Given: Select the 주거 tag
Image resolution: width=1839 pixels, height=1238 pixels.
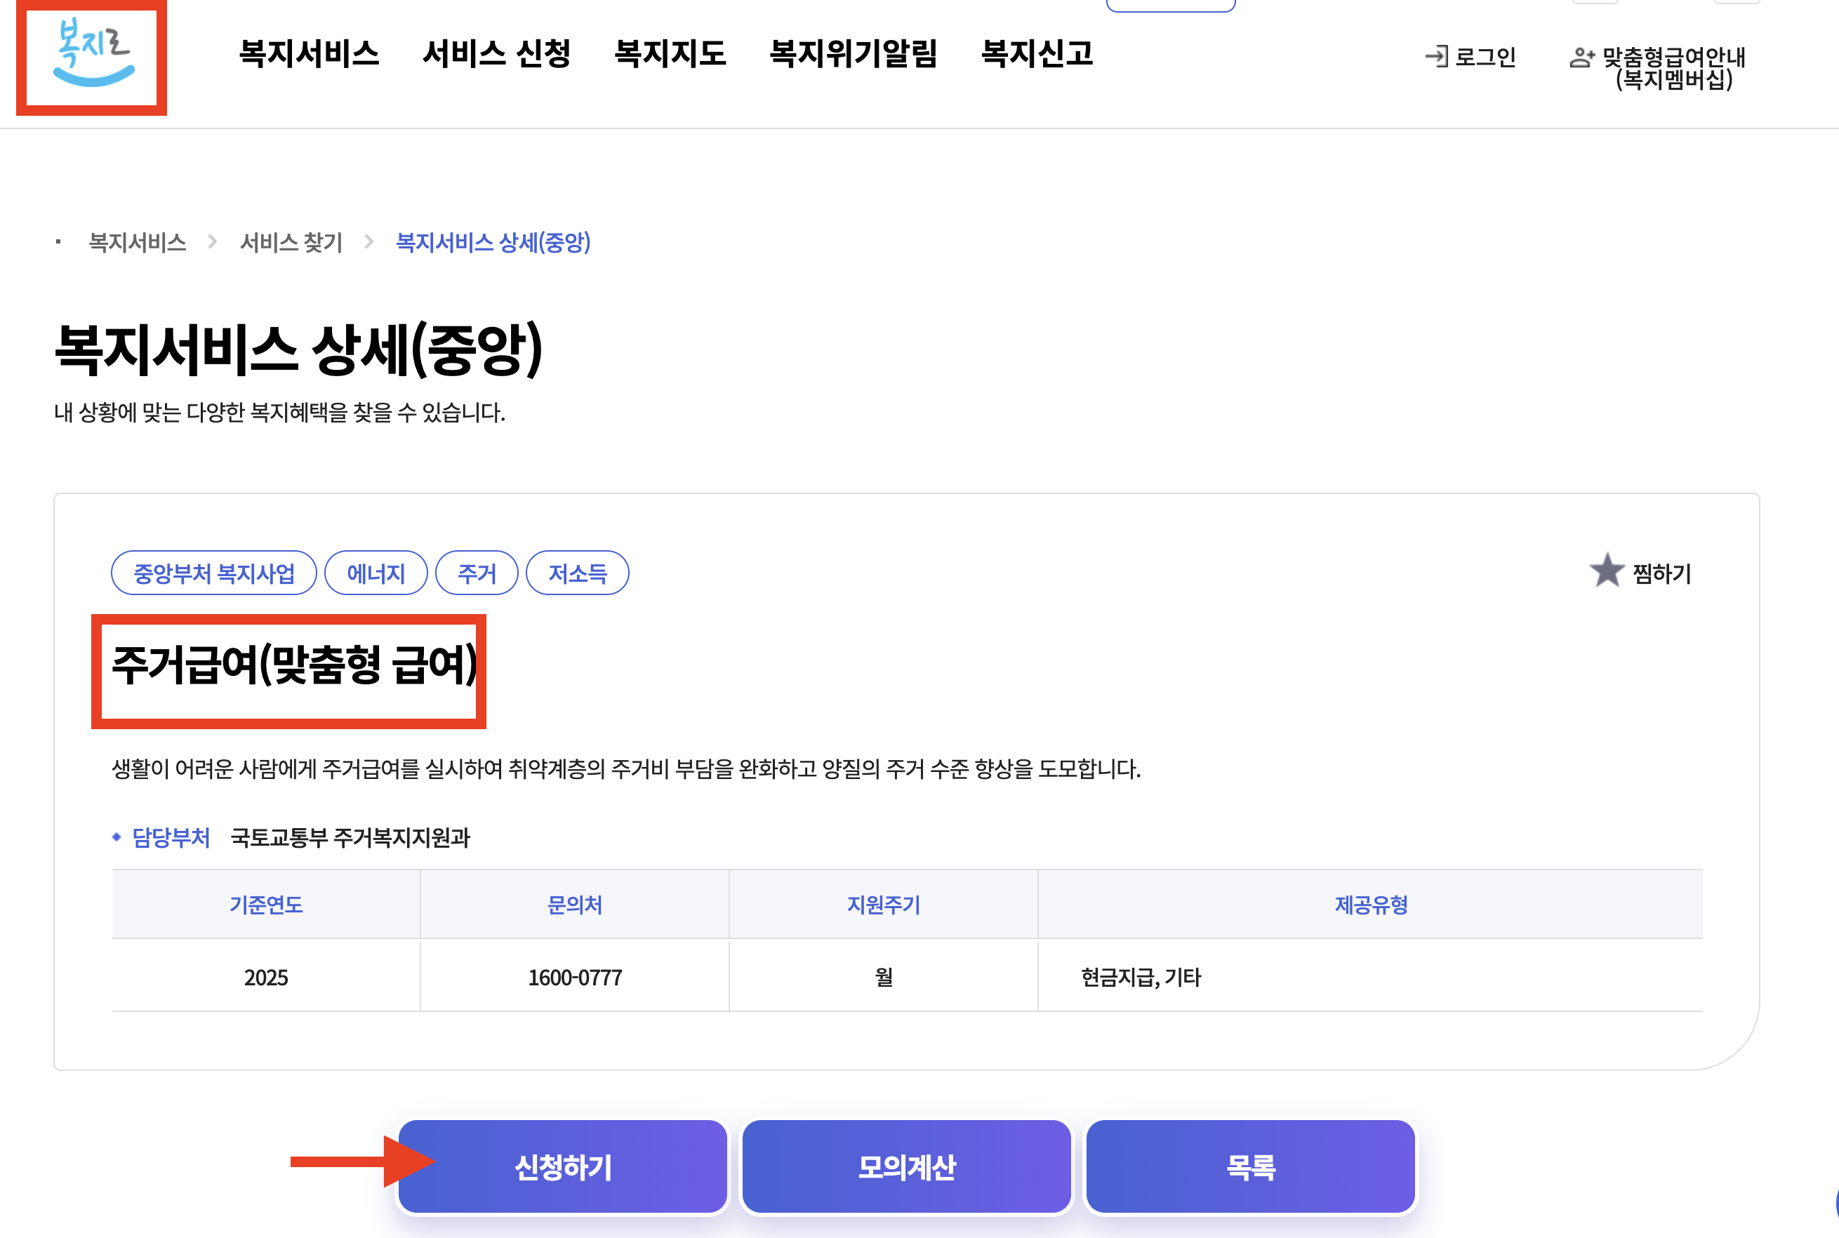Looking at the screenshot, I should (477, 573).
